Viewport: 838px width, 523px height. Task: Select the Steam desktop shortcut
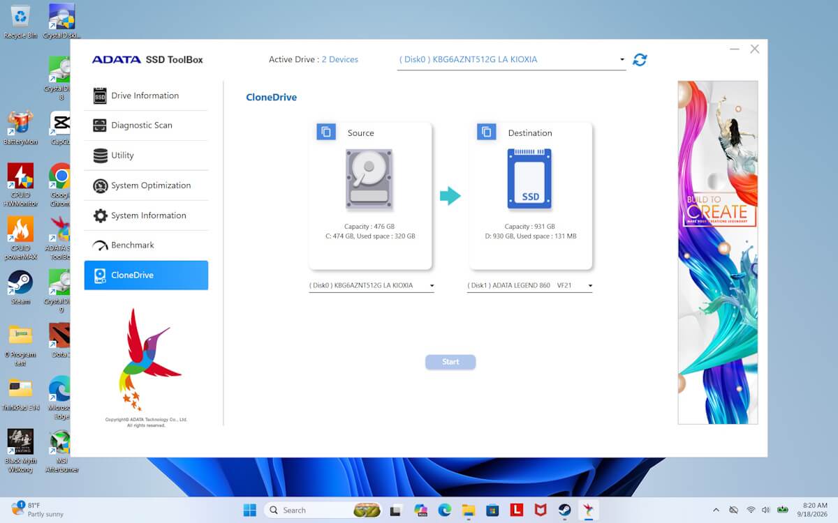pos(20,287)
